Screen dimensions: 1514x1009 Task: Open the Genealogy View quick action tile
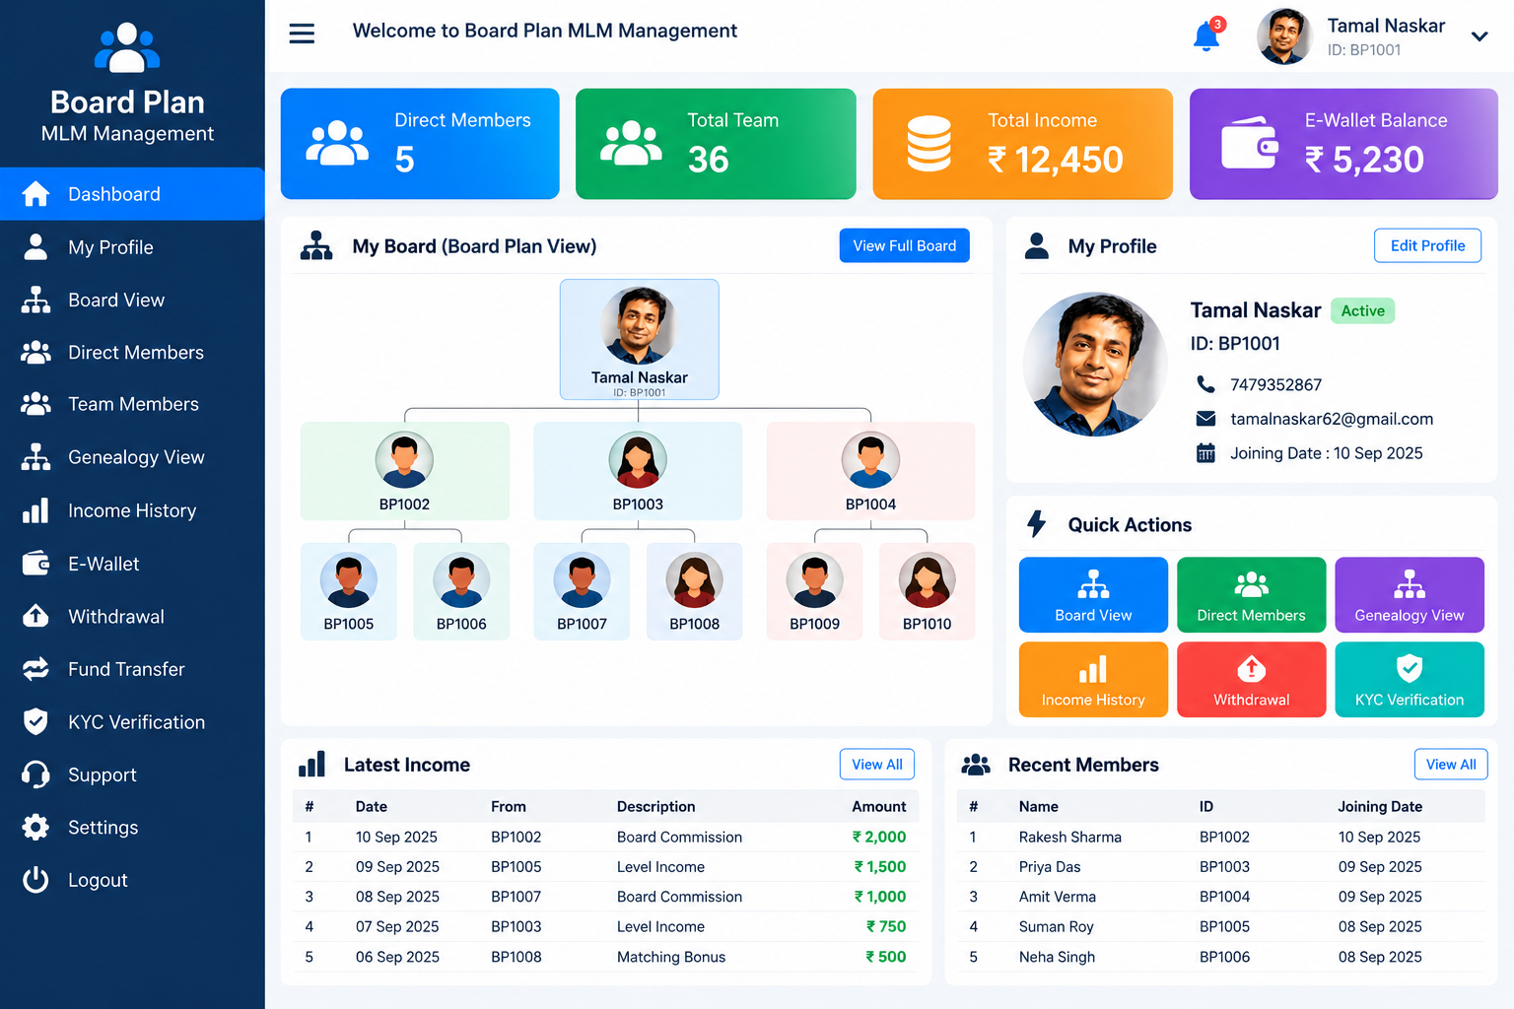tap(1410, 594)
